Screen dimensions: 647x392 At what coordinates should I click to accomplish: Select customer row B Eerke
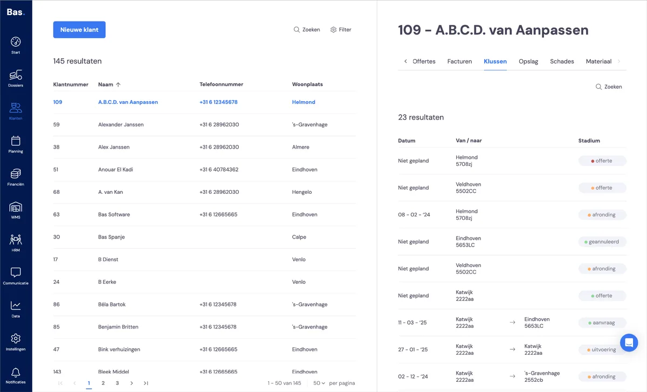(x=204, y=282)
